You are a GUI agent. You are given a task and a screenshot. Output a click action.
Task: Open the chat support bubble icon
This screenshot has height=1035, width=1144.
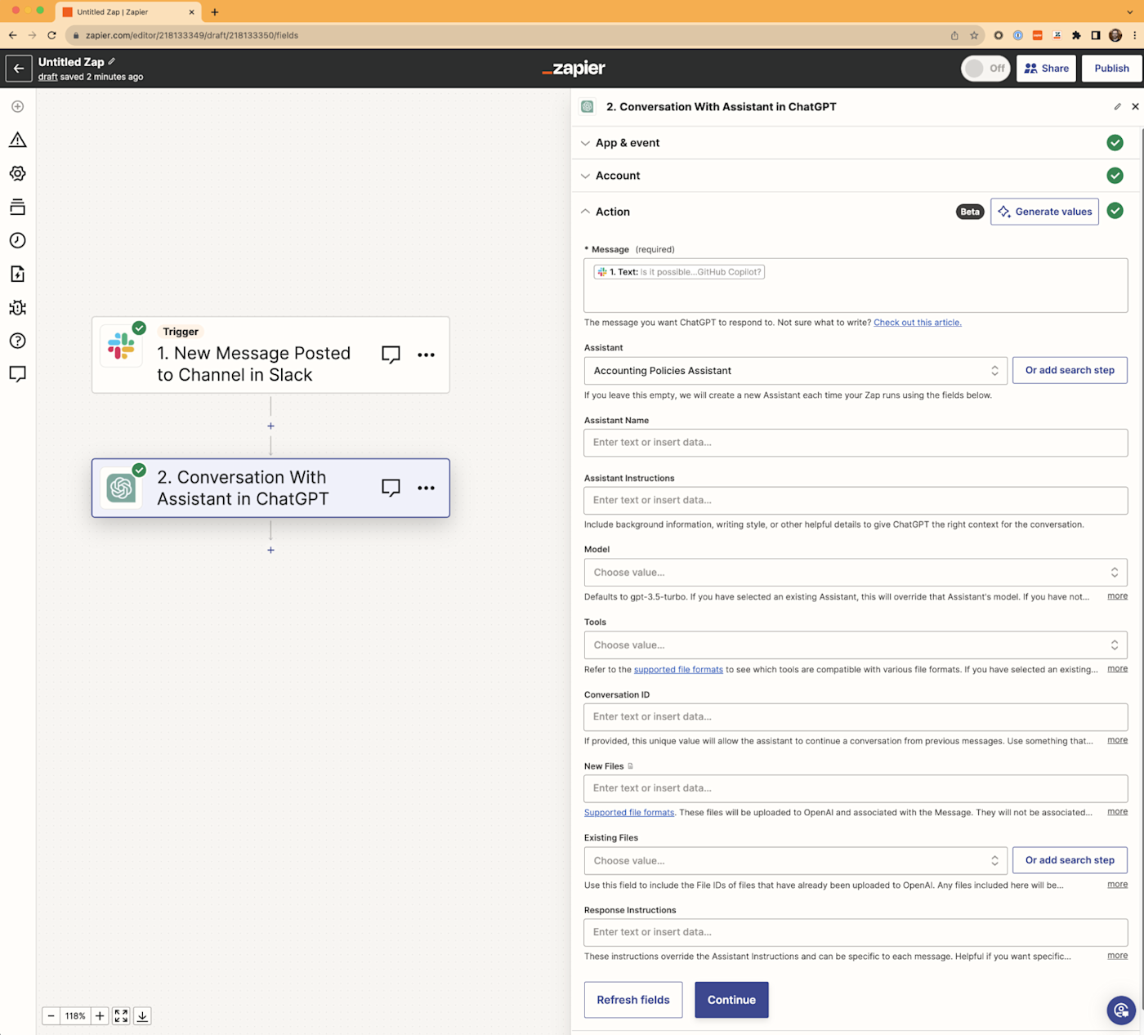[x=1121, y=1010]
